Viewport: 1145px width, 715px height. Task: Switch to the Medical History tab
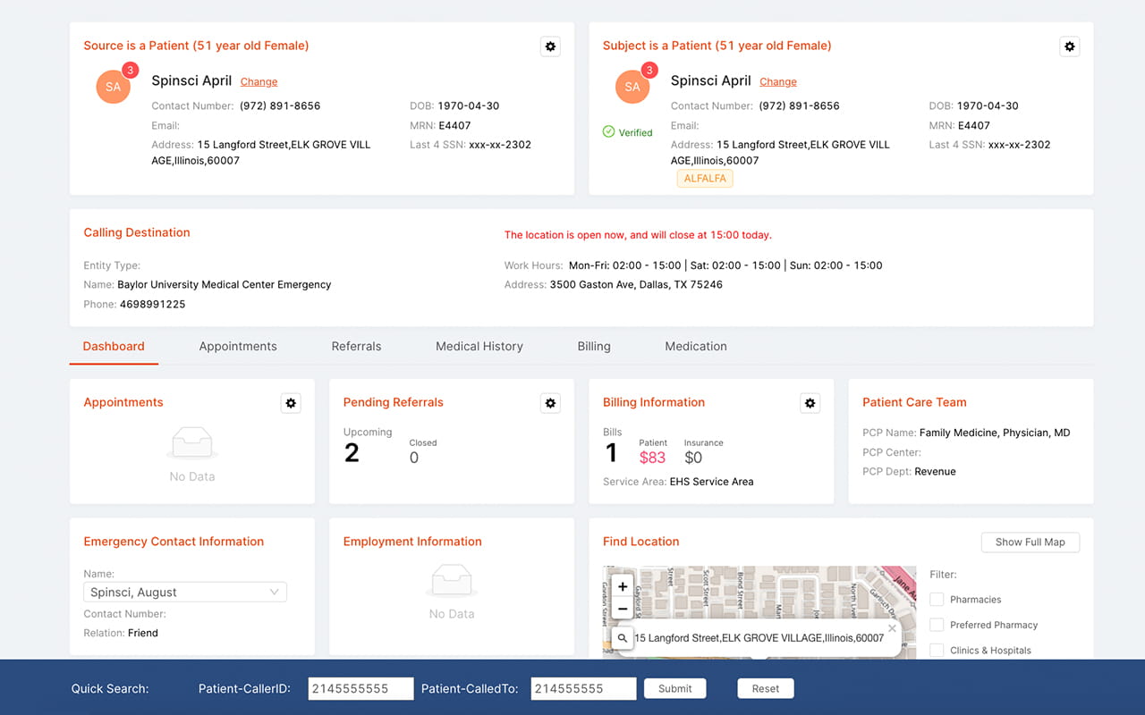point(479,346)
